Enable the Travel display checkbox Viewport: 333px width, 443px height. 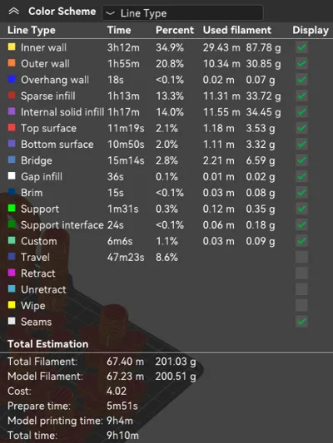tap(301, 257)
